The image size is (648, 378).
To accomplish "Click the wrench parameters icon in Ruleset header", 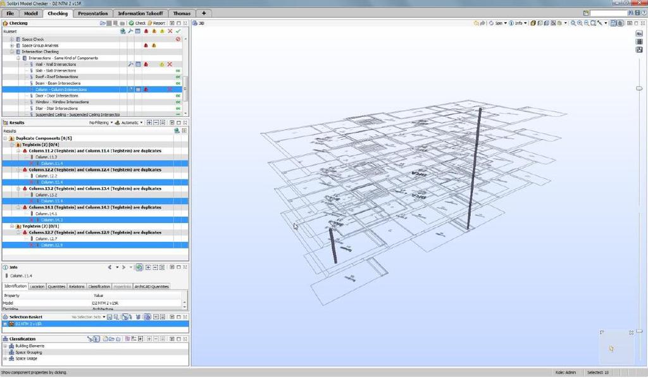I will tap(130, 32).
